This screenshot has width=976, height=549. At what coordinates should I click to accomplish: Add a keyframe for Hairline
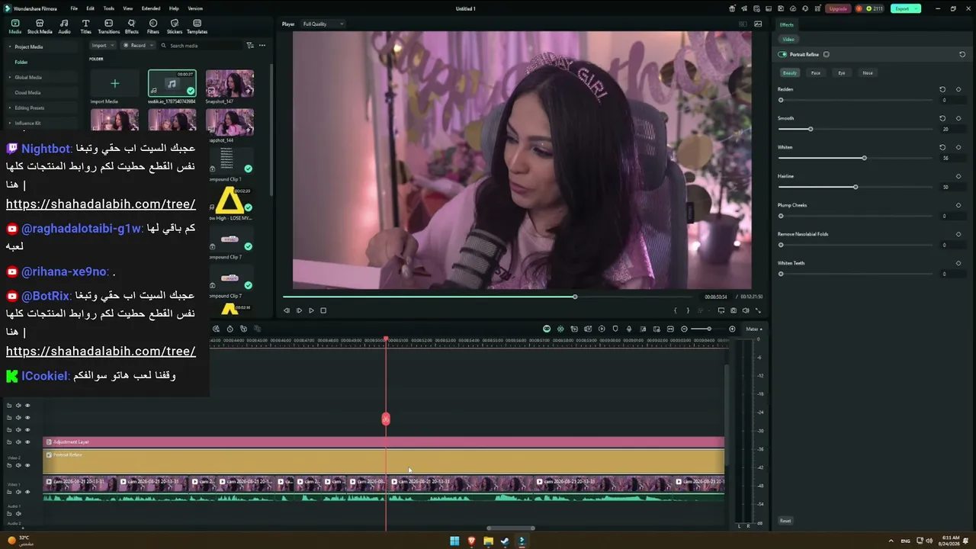click(958, 176)
